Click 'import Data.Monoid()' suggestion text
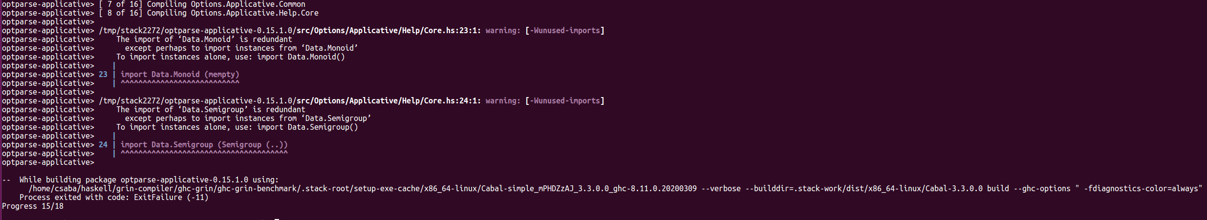Viewport: 1207px width, 220px height. (301, 57)
